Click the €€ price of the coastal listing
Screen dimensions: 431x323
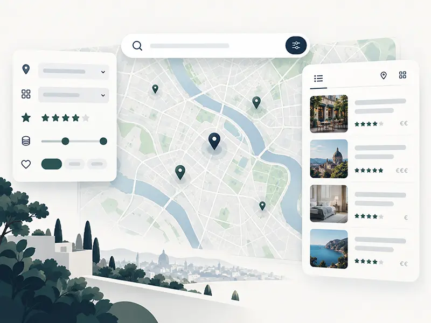[x=404, y=264]
